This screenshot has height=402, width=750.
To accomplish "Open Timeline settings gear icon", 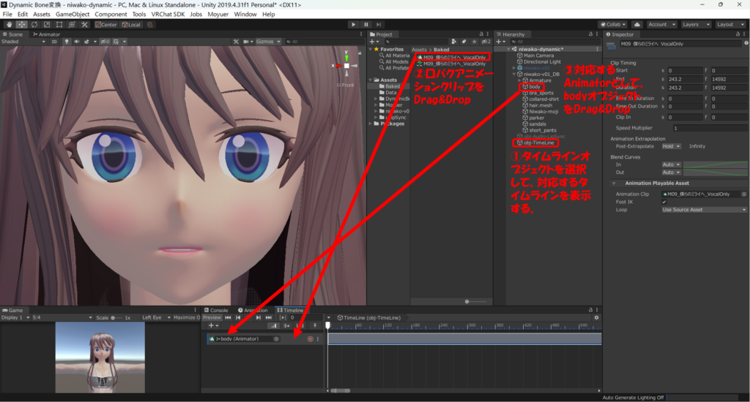I will [x=596, y=318].
